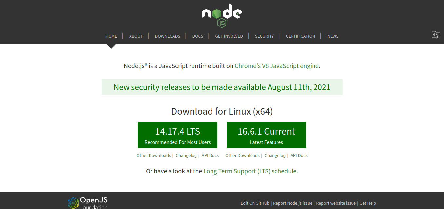
Task: Click the OpenJS Foundation logo
Action: point(88,202)
